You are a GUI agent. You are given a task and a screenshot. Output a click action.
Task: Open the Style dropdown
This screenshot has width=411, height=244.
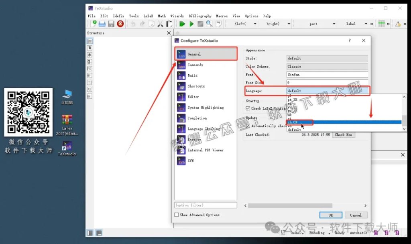click(327, 58)
